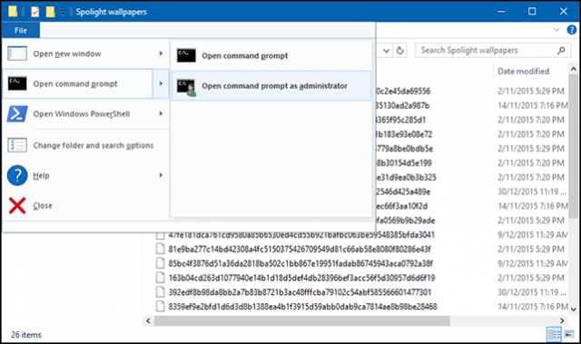Viewport: 581px width, 344px height.
Task: Select file starting with 47fe181dca
Action: point(301,235)
